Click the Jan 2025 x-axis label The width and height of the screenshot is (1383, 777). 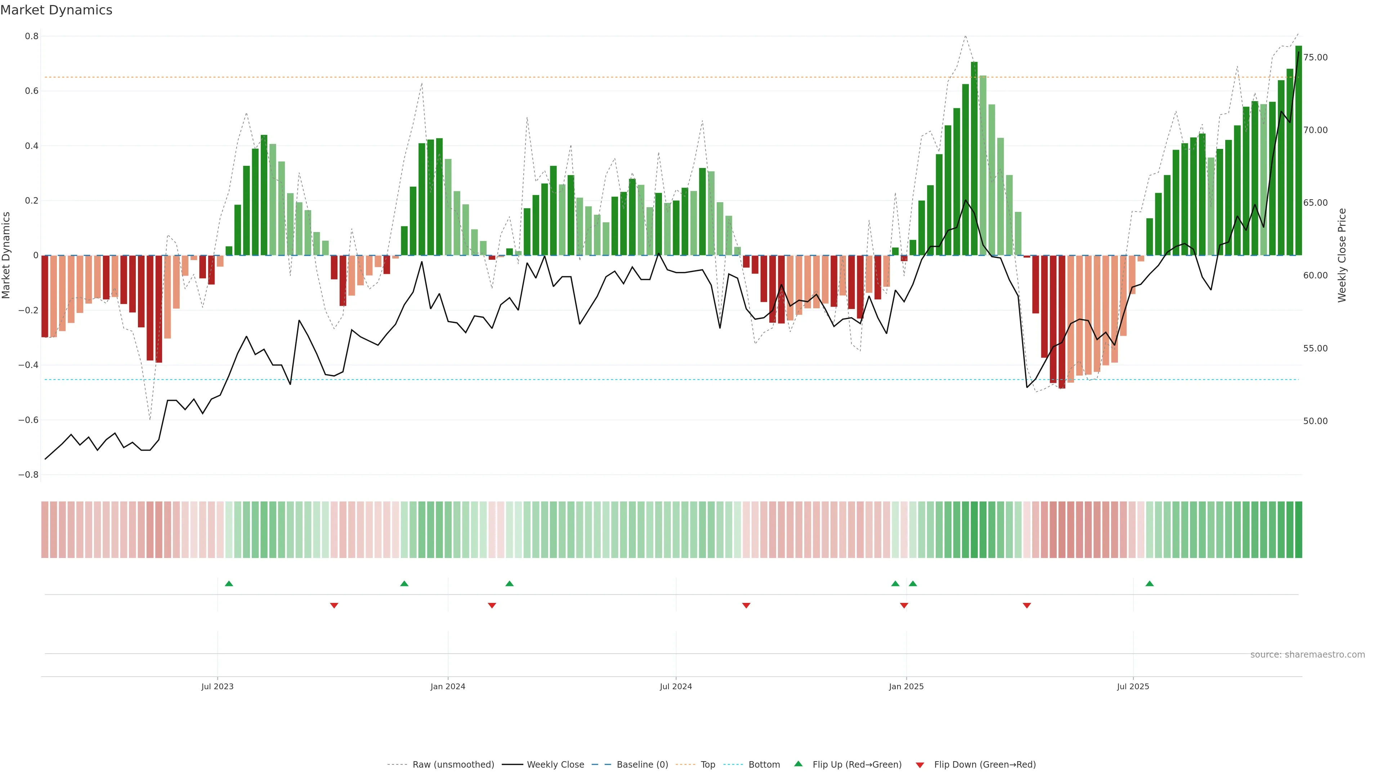point(906,686)
